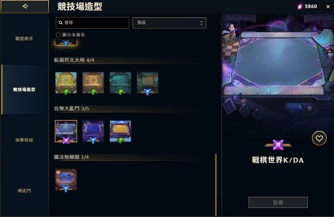The image size is (334, 217).
Task: Go to the 傳送門 tab
Action: point(24,191)
